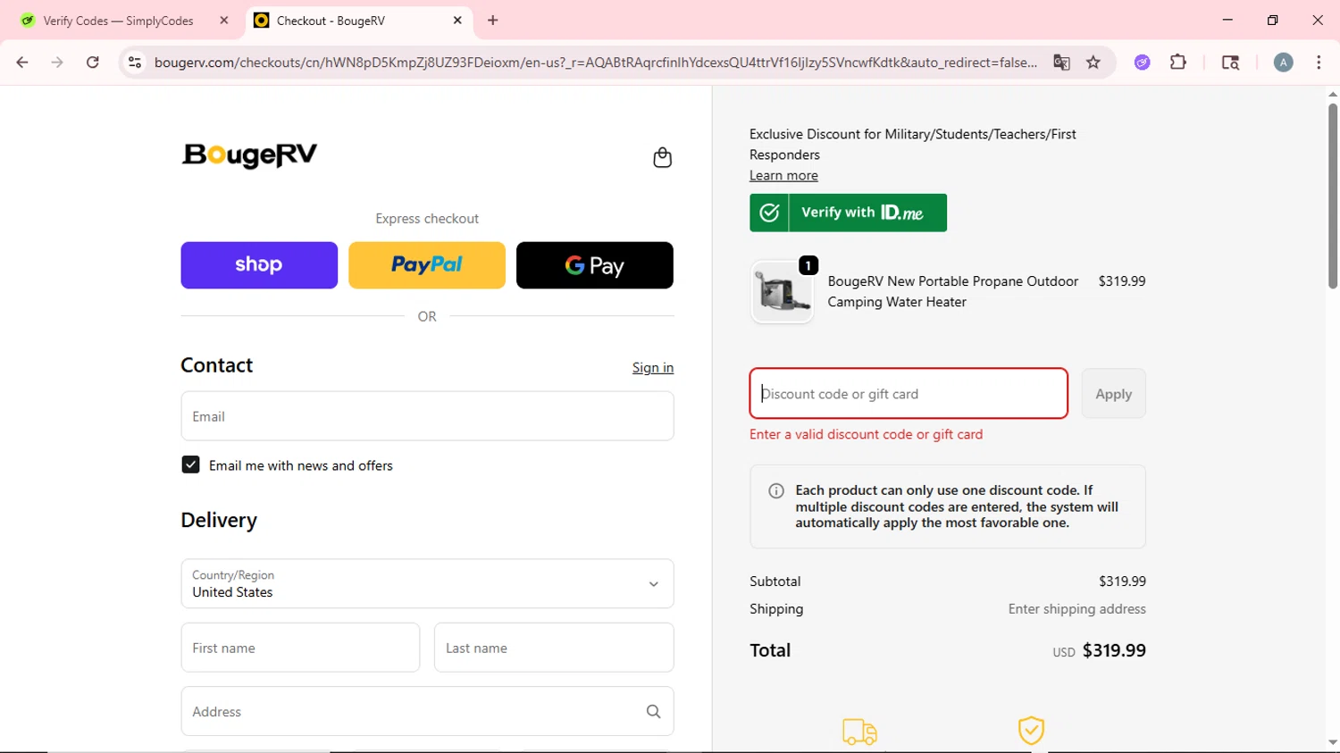The height and width of the screenshot is (753, 1340).
Task: Click the info icon in discount notice
Action: click(x=776, y=490)
